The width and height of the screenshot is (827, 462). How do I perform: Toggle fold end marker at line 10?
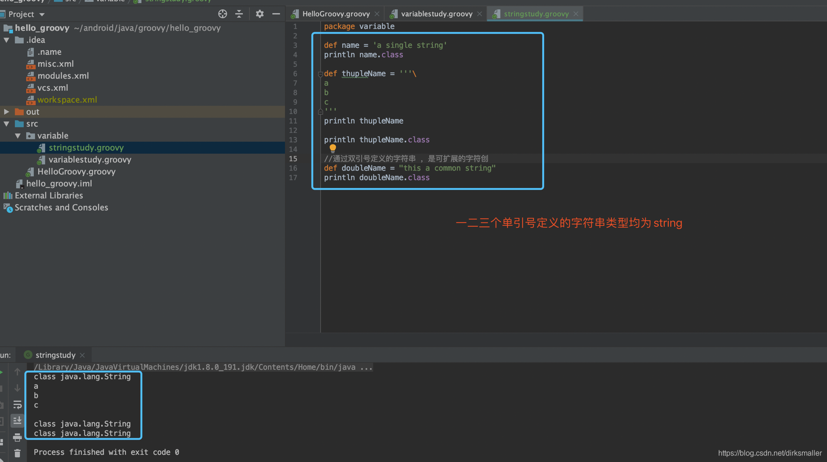tap(320, 112)
